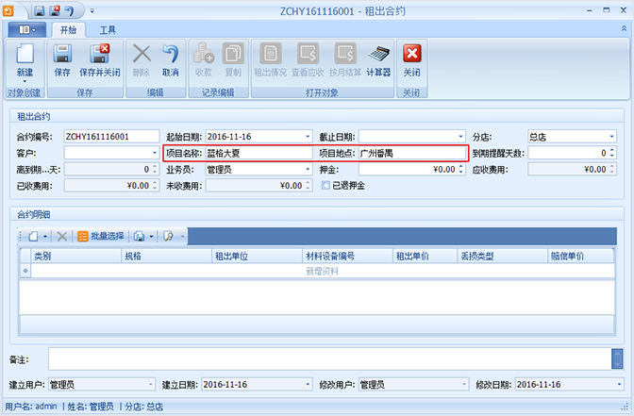Open the 业务员 (Salesperson) dropdown

308,170
